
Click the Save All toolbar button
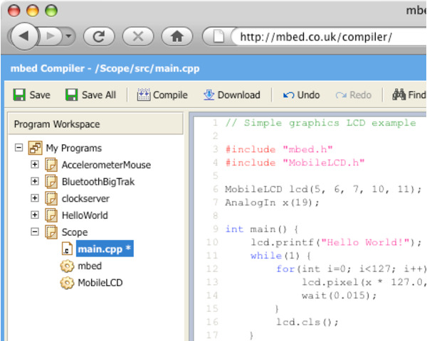point(90,95)
